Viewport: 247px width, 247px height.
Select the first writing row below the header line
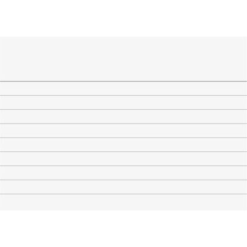[124, 88]
